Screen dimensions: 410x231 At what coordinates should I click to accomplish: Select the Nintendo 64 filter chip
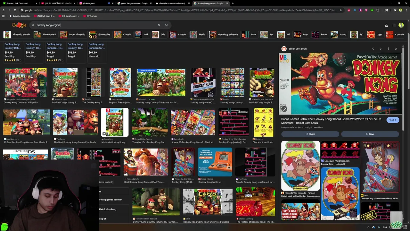click(45, 35)
